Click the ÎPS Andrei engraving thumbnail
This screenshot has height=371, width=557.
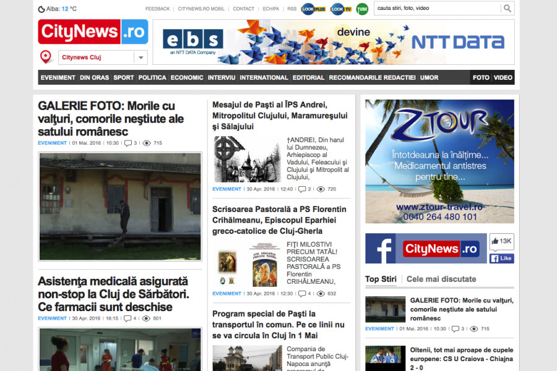[x=247, y=159]
